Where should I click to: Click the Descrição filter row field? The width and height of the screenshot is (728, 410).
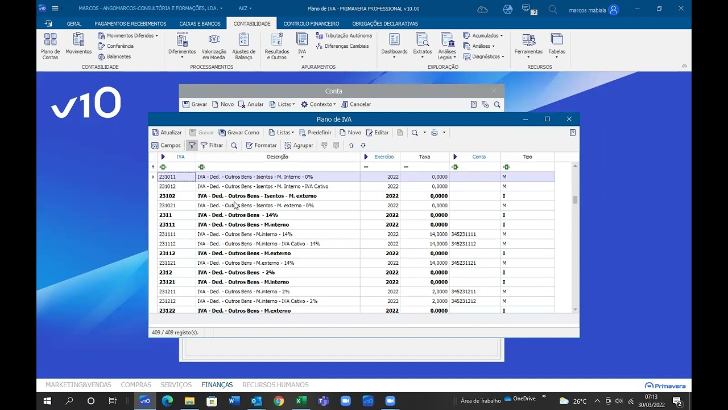278,167
